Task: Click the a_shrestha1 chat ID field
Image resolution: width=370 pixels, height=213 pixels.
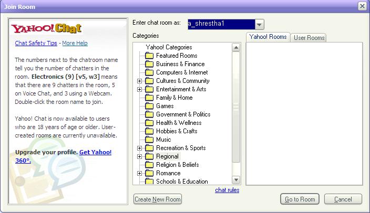Action: click(x=221, y=24)
